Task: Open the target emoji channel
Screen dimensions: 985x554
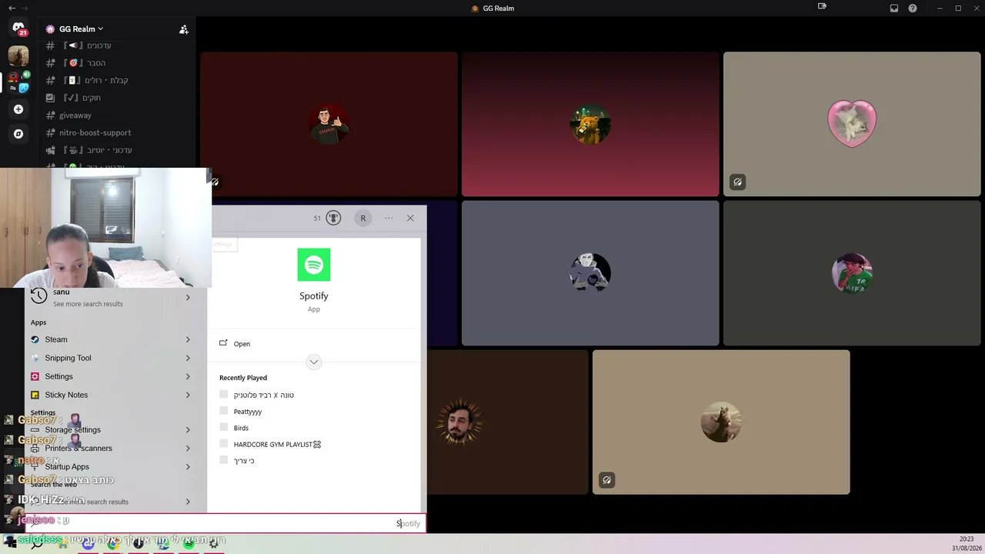Action: [x=85, y=63]
